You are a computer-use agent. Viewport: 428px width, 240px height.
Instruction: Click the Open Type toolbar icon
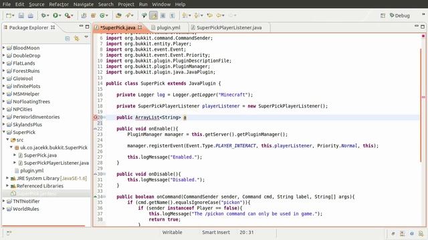click(118, 15)
